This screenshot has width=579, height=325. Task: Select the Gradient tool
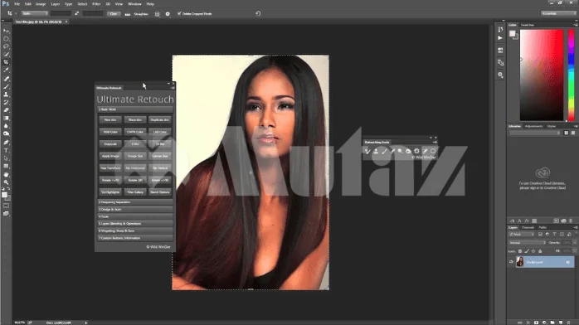(x=6, y=118)
